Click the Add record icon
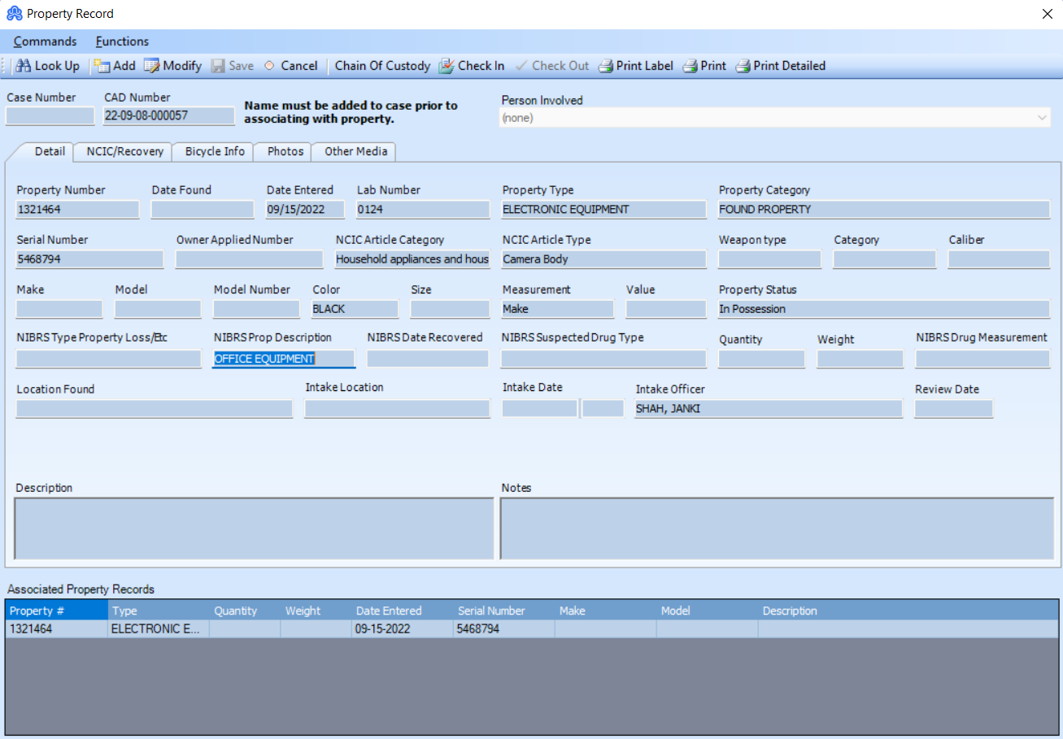 pyautogui.click(x=115, y=66)
